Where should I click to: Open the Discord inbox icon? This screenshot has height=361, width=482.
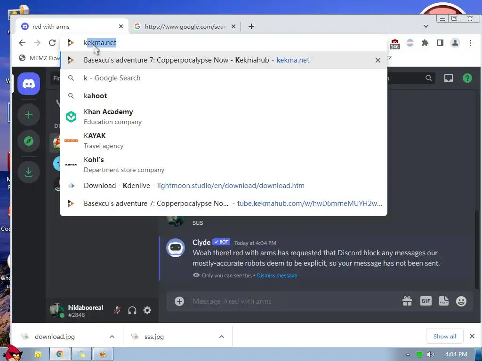pos(448,78)
